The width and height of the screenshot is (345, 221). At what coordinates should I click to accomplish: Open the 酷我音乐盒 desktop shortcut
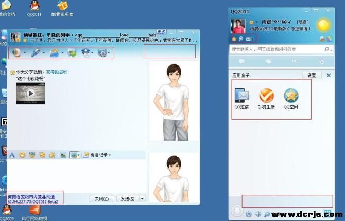click(x=62, y=9)
